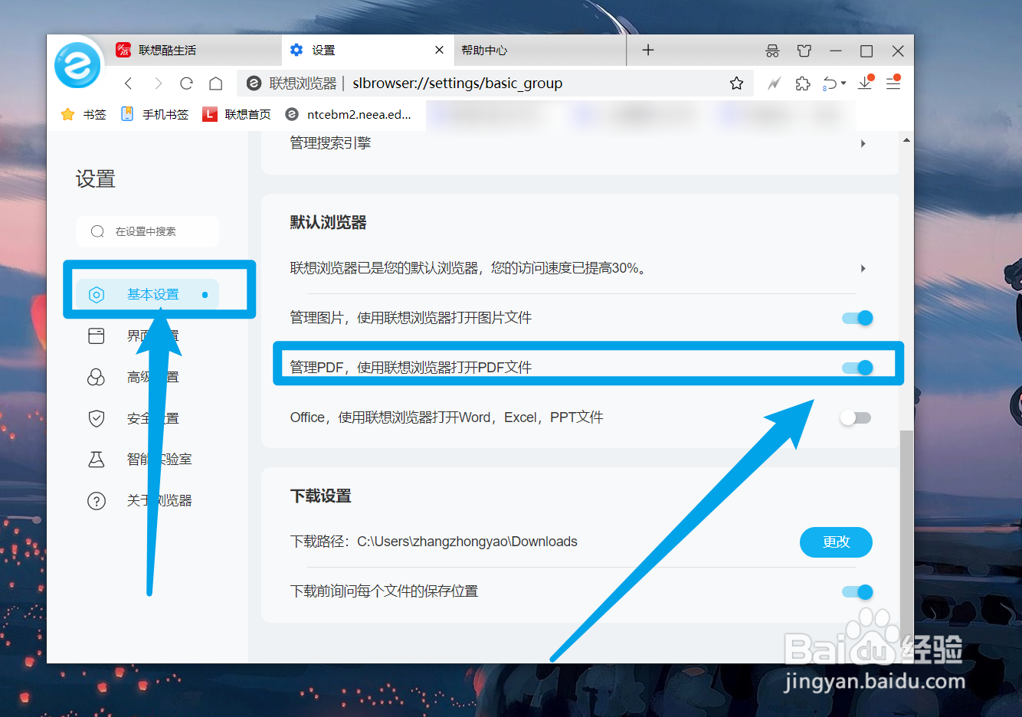Open the undo icon dropdown arrow

tap(843, 83)
